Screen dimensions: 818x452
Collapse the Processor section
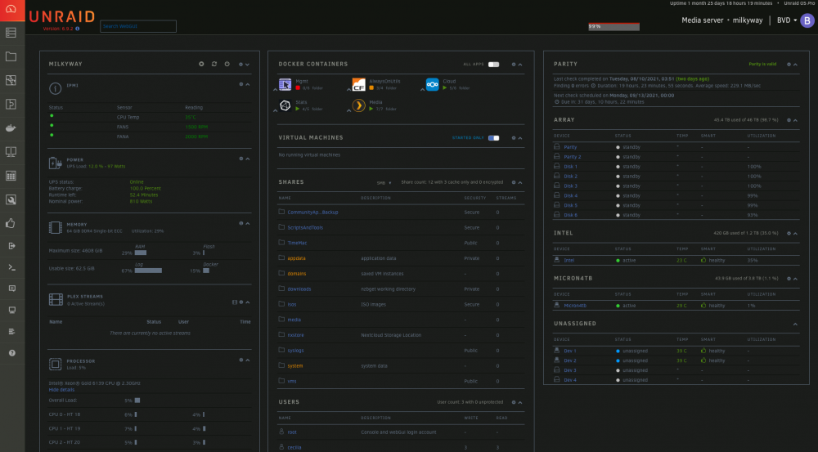tap(248, 360)
